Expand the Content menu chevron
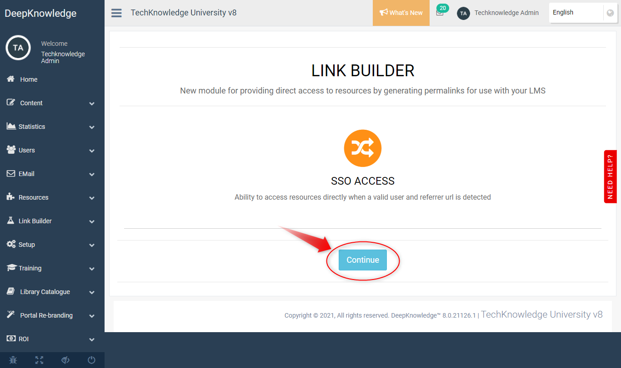Image resolution: width=621 pixels, height=368 pixels. coord(92,103)
